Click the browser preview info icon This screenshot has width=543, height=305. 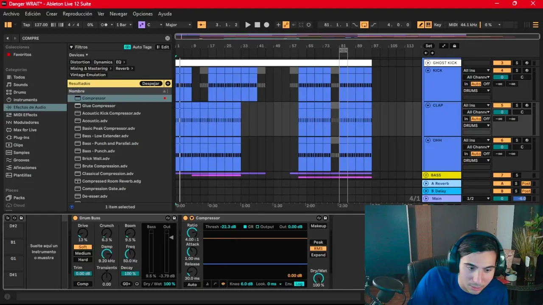click(72, 207)
